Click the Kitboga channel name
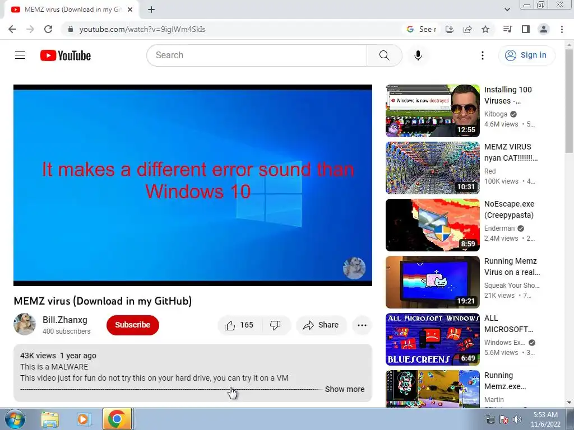The image size is (574, 430). pos(496,114)
